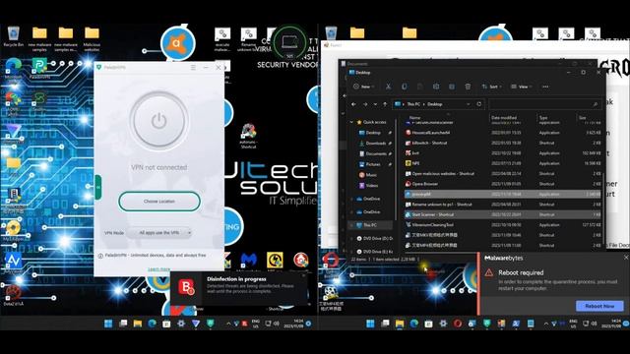Select This PC in the address breadcrumb

click(x=413, y=104)
